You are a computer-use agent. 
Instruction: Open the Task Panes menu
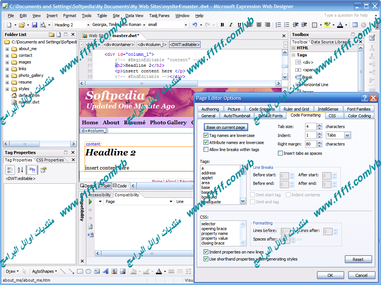click(x=159, y=16)
